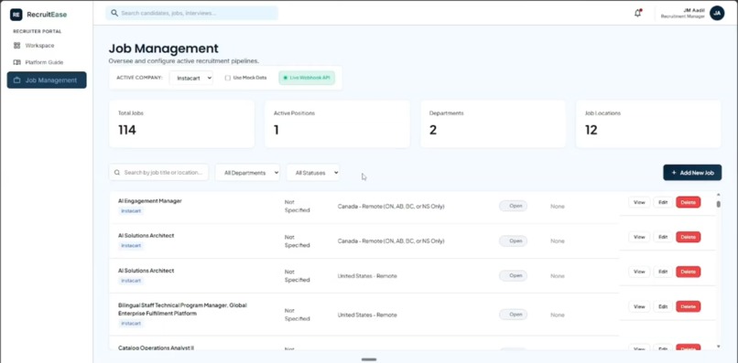Screen dimensions: 738x363
Task: Toggle the Use Mock Data checkbox
Action: [x=228, y=78]
